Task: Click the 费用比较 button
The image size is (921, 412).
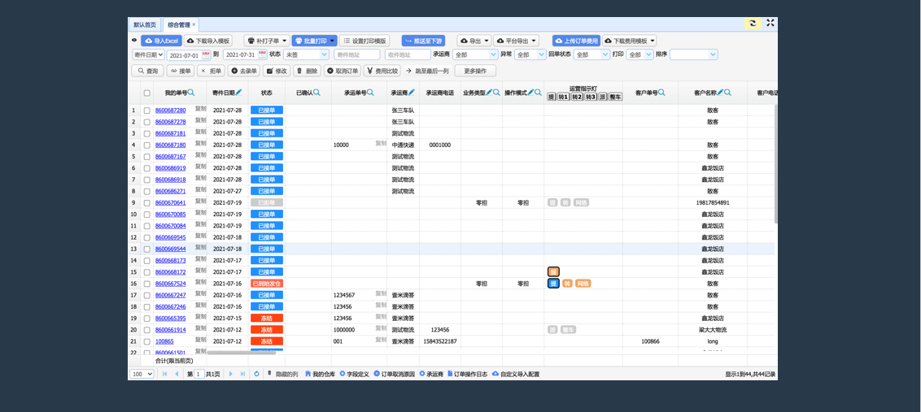Action: click(382, 71)
